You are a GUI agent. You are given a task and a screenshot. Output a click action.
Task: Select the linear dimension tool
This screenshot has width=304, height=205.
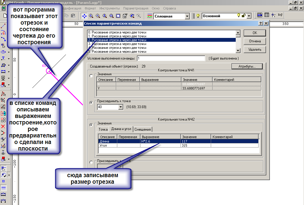point(3,71)
